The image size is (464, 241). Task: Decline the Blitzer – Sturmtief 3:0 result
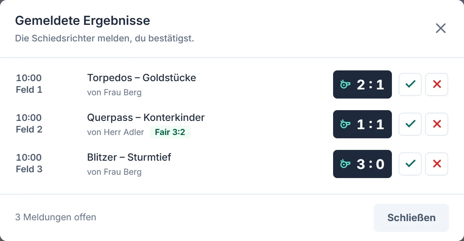437,164
